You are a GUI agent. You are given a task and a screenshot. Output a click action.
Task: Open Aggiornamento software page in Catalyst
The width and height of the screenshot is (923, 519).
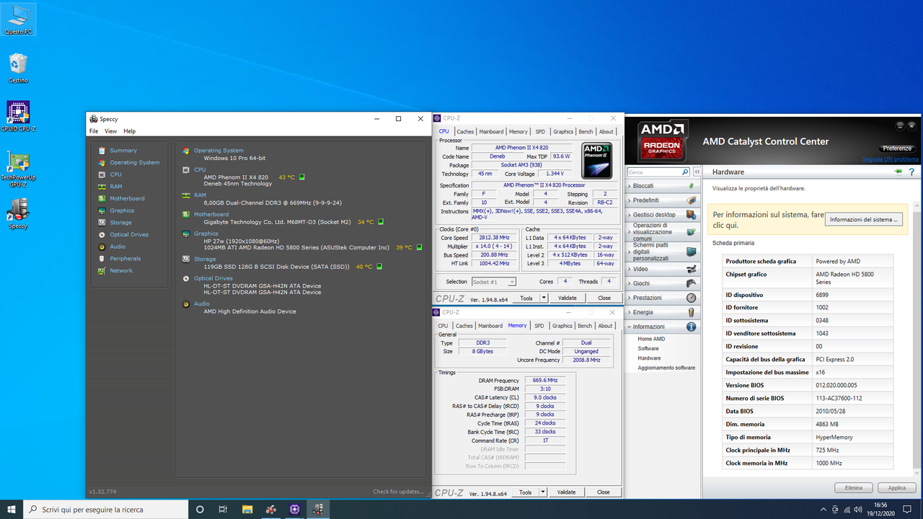[666, 368]
